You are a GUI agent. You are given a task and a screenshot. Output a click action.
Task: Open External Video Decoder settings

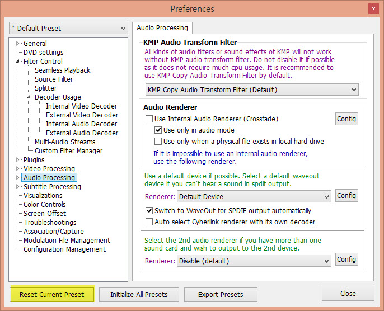(x=82, y=115)
